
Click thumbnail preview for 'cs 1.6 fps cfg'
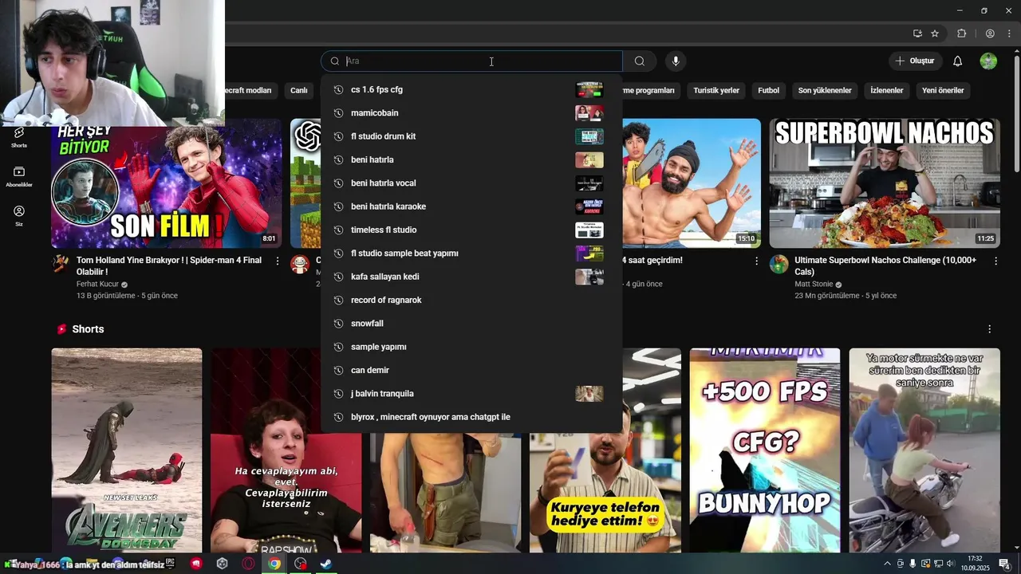[589, 89]
